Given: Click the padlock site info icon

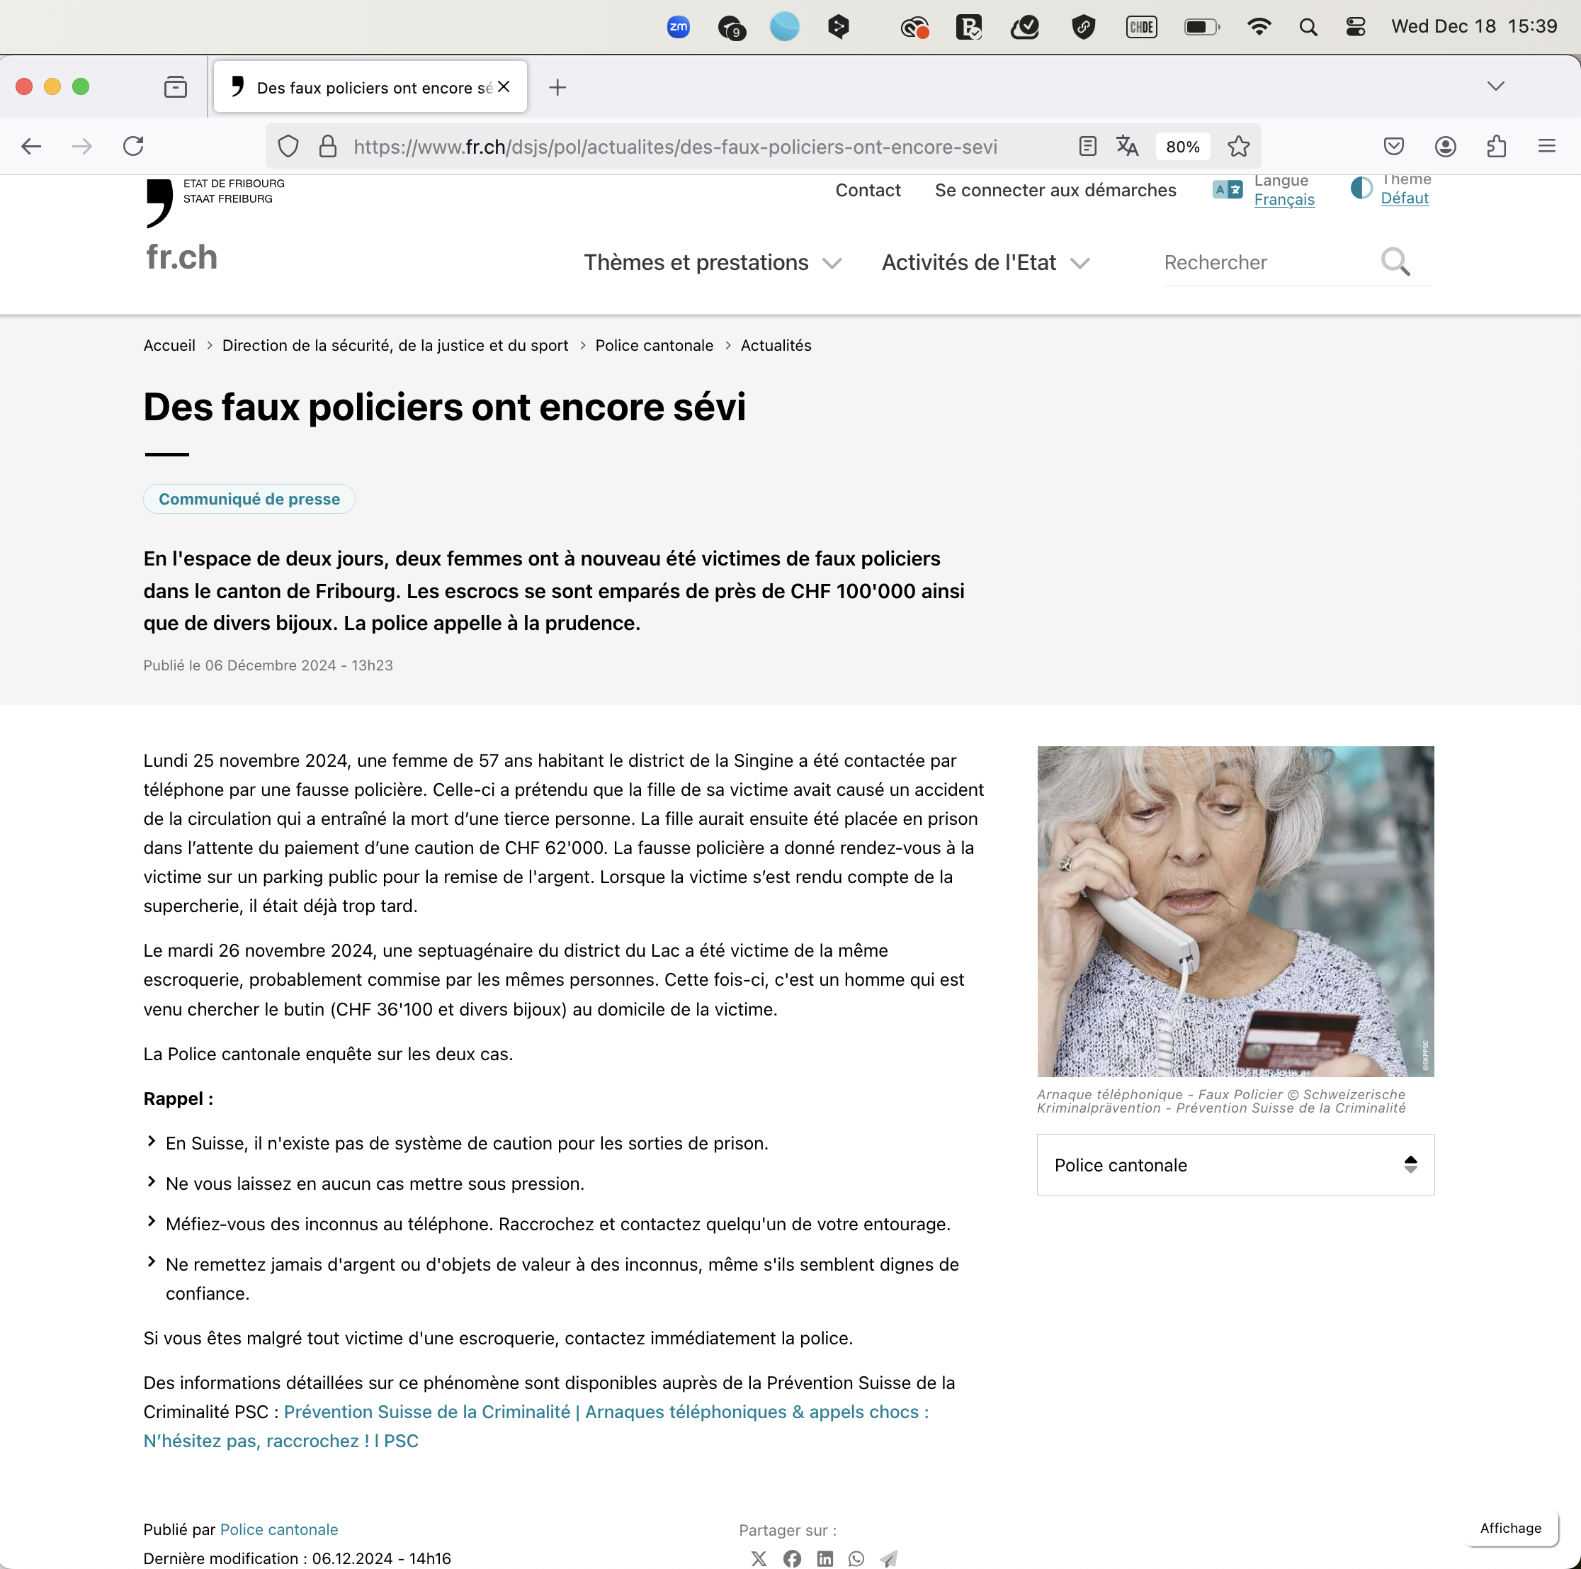Looking at the screenshot, I should point(327,147).
